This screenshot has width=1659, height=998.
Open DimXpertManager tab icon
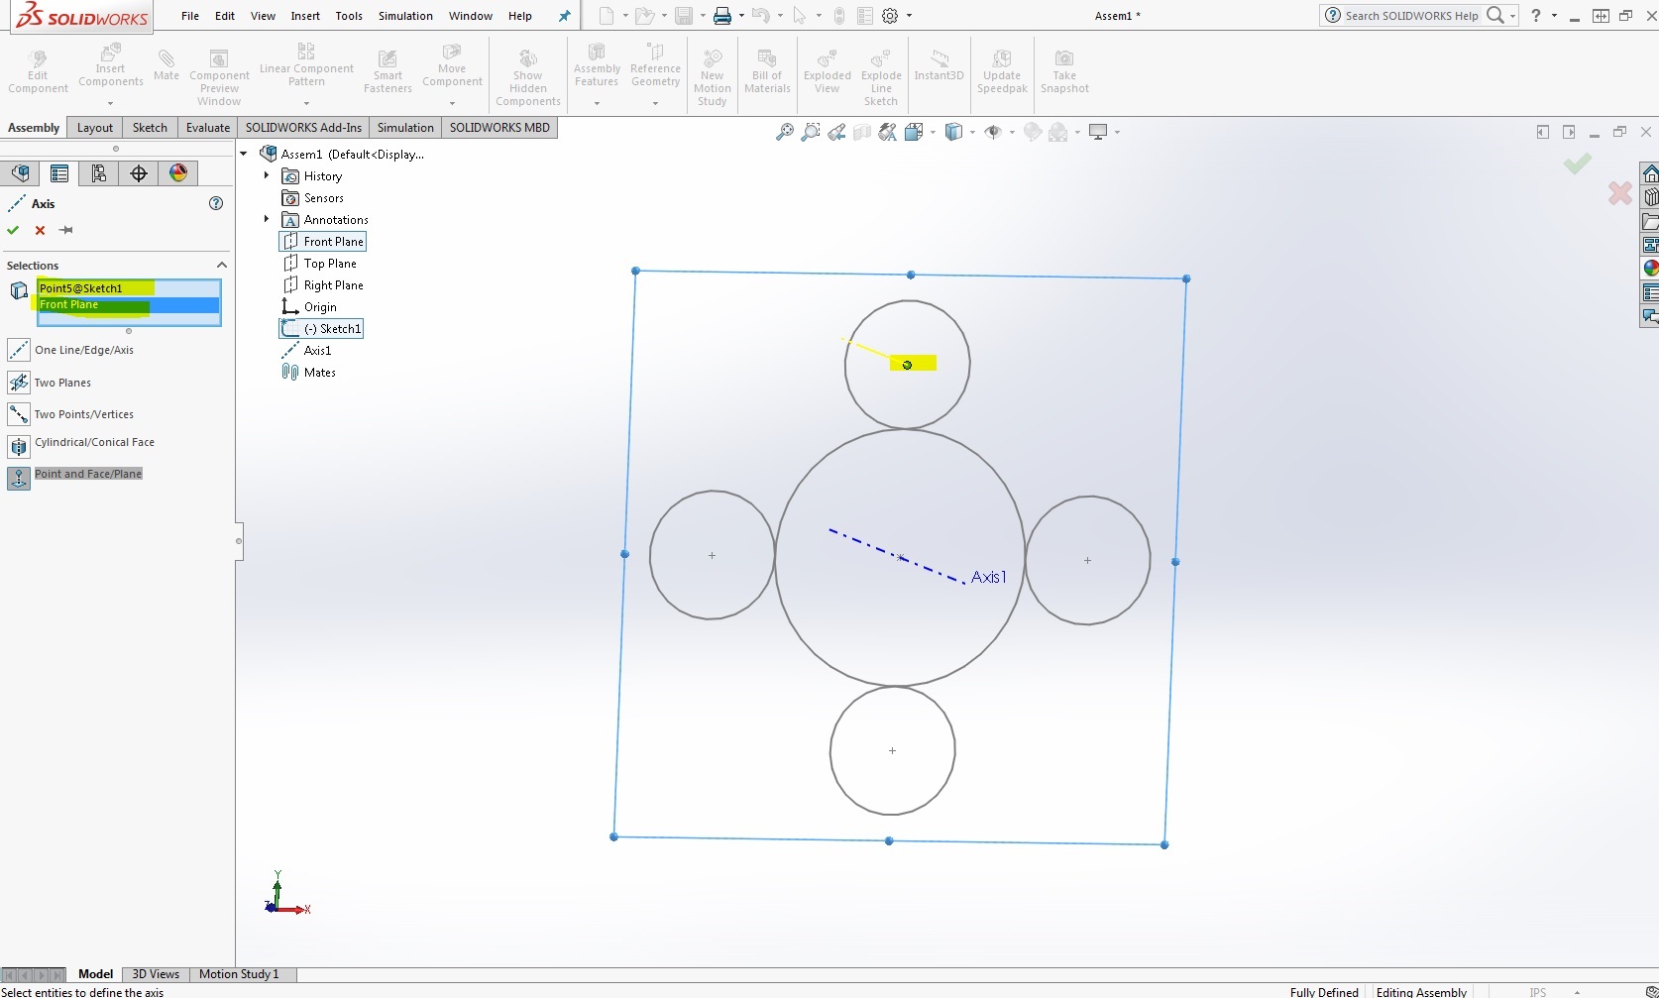[x=139, y=173]
